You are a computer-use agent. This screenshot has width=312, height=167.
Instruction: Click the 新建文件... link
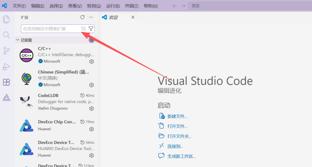pyautogui.click(x=177, y=116)
